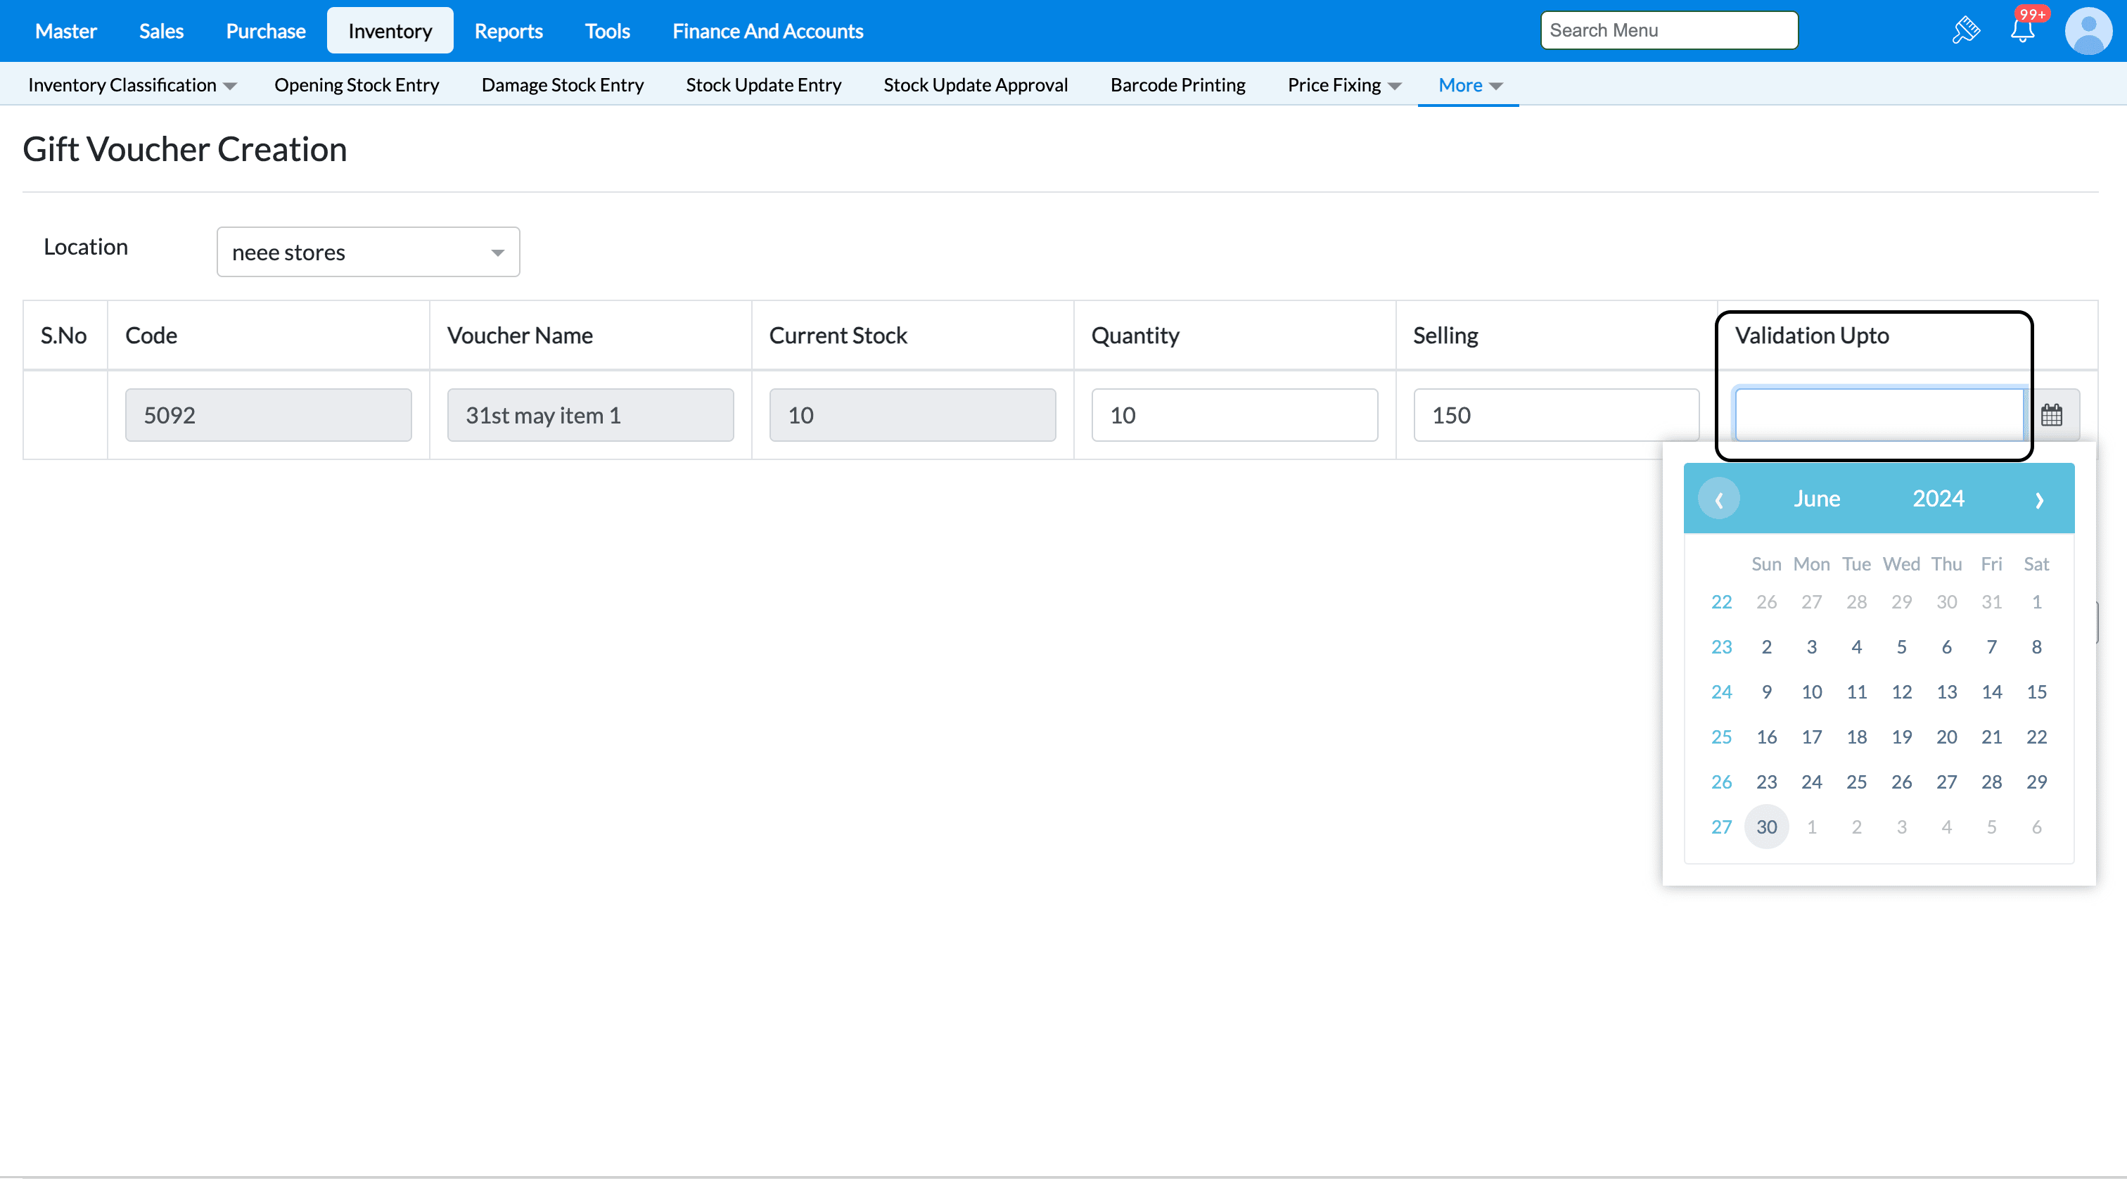Screen dimensions: 2127x1179
Task: Click the June month label
Action: coord(1817,499)
